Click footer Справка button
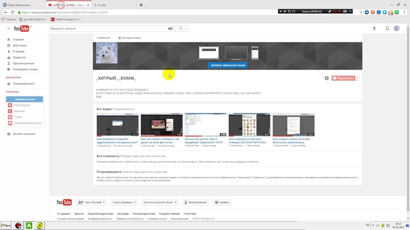The width and height of the screenshot is (410, 230). 222,202
